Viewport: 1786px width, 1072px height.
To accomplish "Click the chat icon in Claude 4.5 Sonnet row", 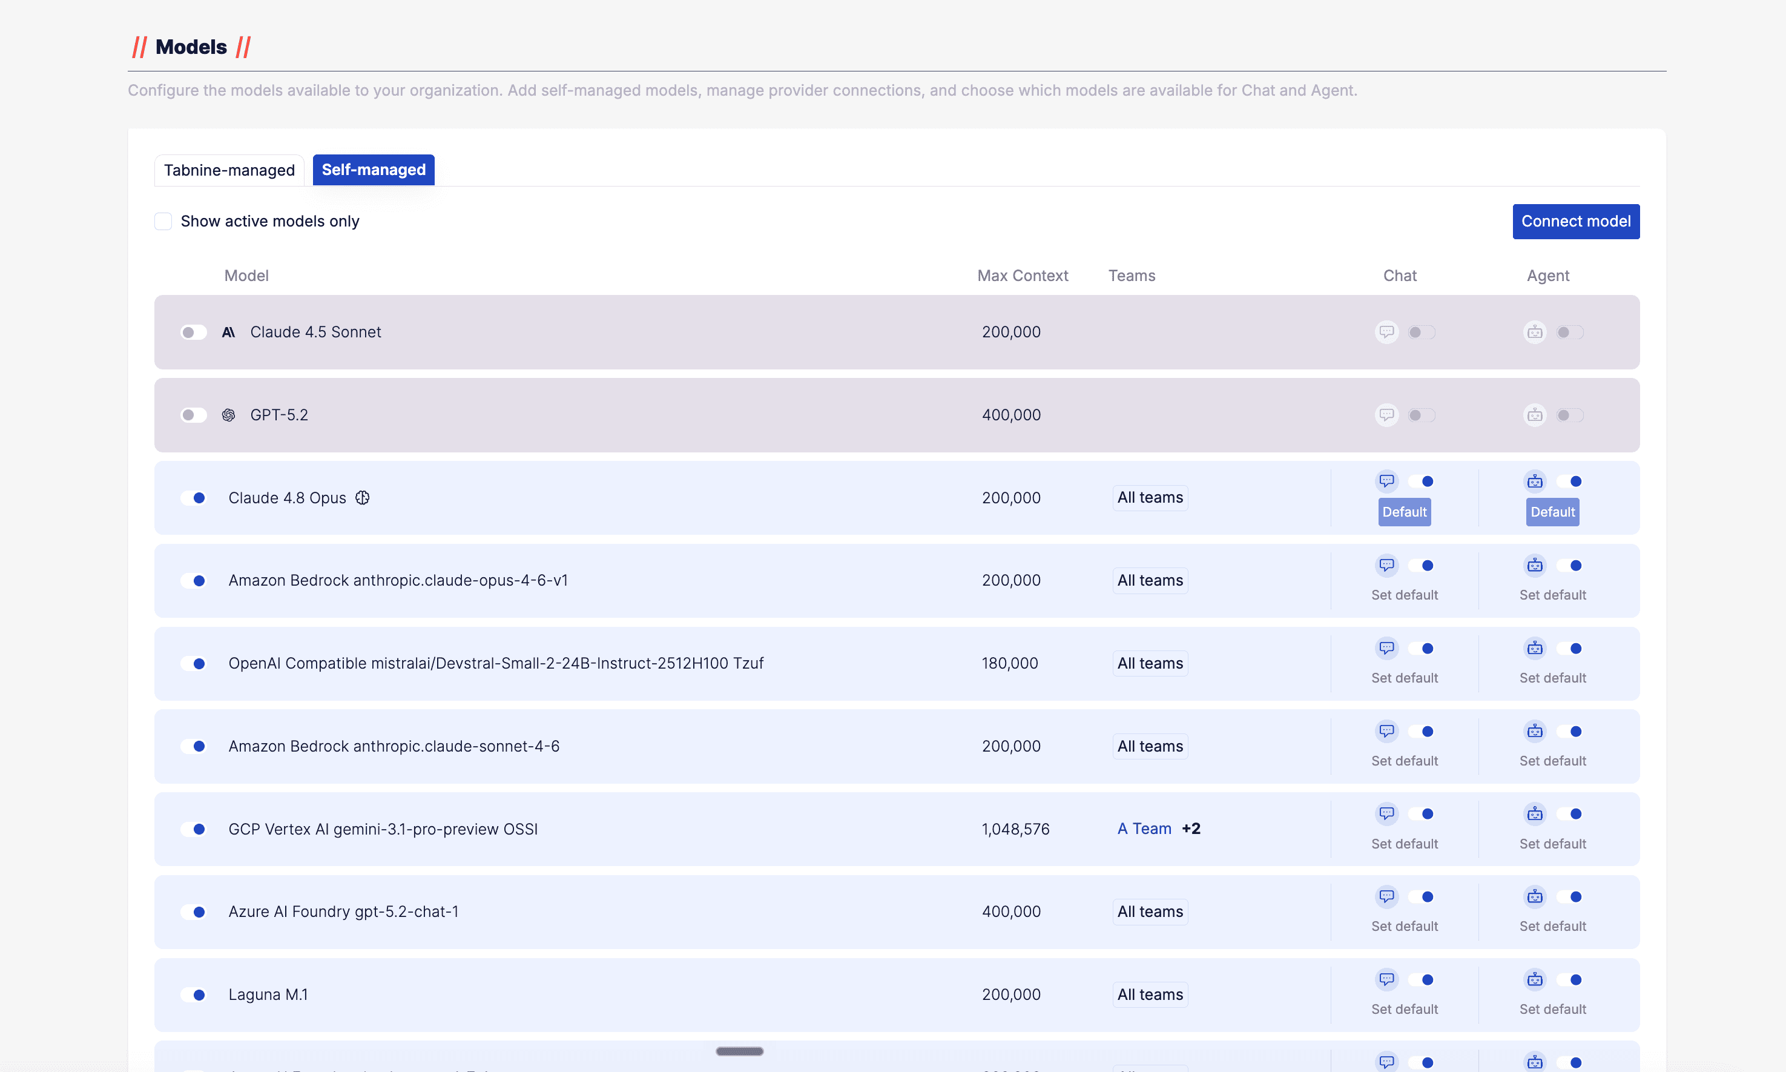I will pos(1387,331).
